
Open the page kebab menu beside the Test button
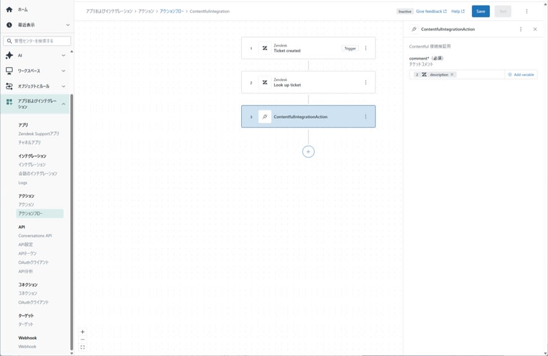point(527,11)
